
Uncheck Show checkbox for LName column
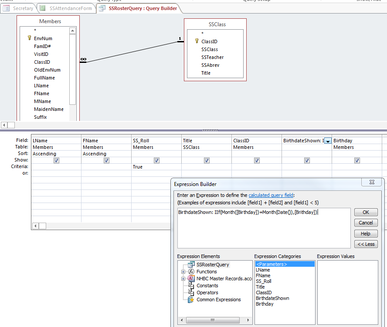(x=56, y=160)
